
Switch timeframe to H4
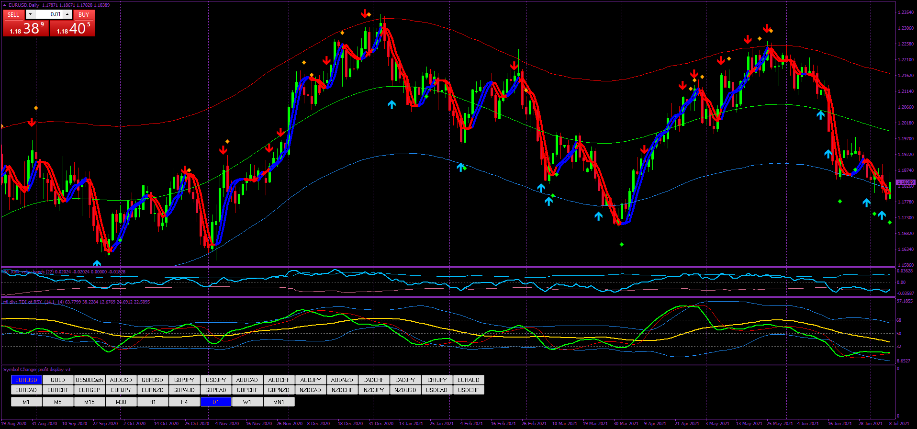[x=184, y=402]
